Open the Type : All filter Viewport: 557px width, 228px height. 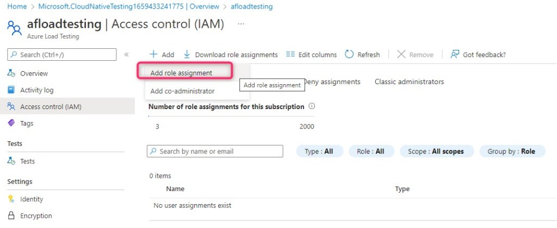point(319,151)
